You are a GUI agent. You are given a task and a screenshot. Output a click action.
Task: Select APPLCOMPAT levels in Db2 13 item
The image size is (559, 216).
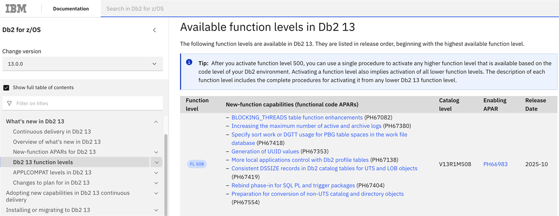51,172
